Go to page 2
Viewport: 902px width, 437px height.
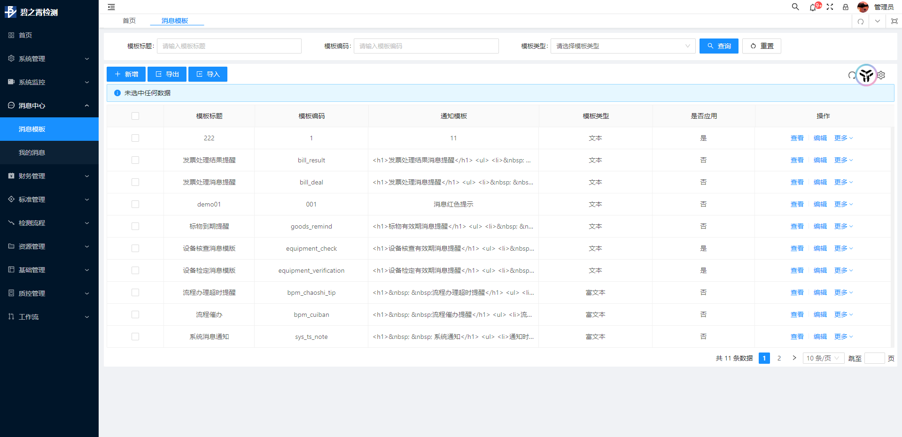tap(779, 358)
